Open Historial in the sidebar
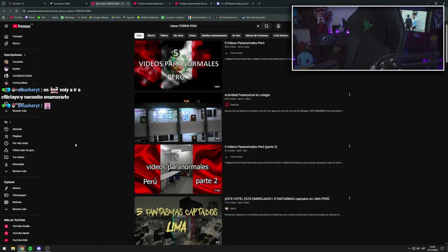 point(17,129)
